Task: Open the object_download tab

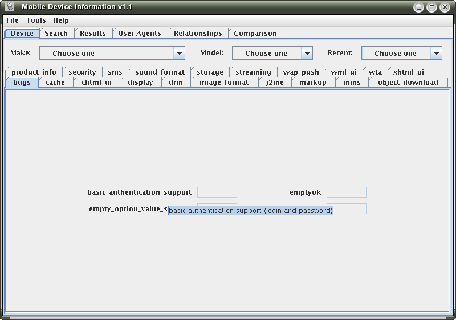Action: click(408, 83)
